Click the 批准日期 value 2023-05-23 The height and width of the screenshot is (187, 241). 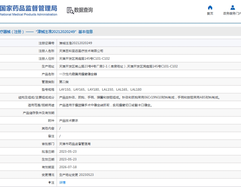click(x=68, y=152)
